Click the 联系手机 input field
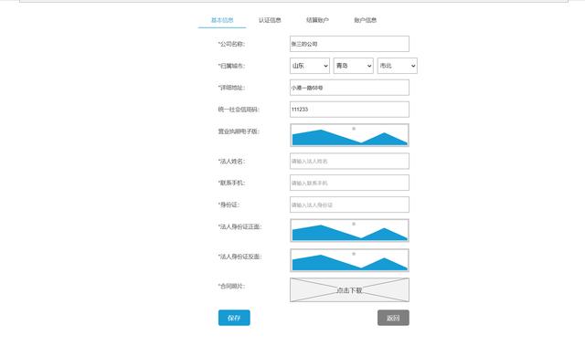Viewport: 585px width, 346px height. coord(349,183)
